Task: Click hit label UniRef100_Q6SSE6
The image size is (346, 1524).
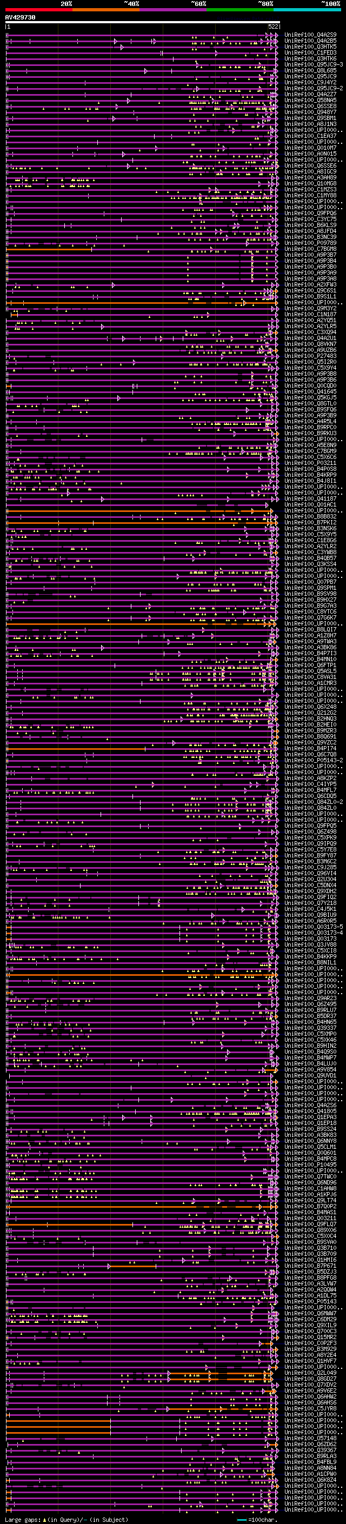Action: [x=310, y=165]
